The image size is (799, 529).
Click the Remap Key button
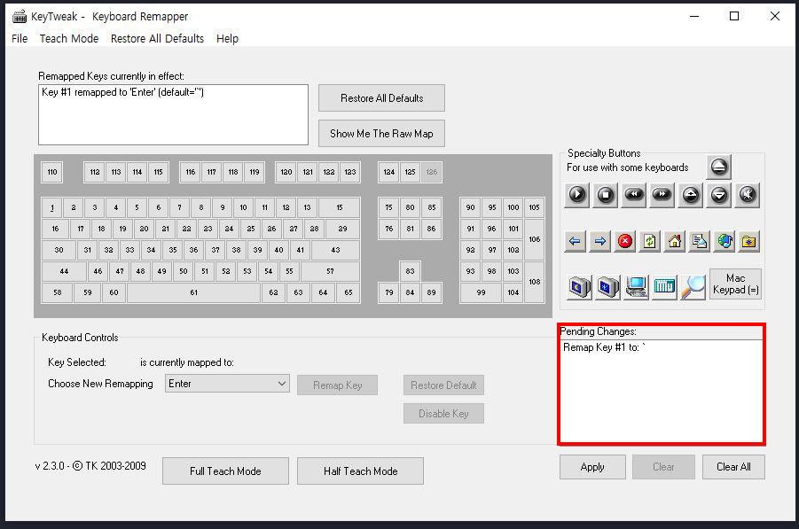337,385
